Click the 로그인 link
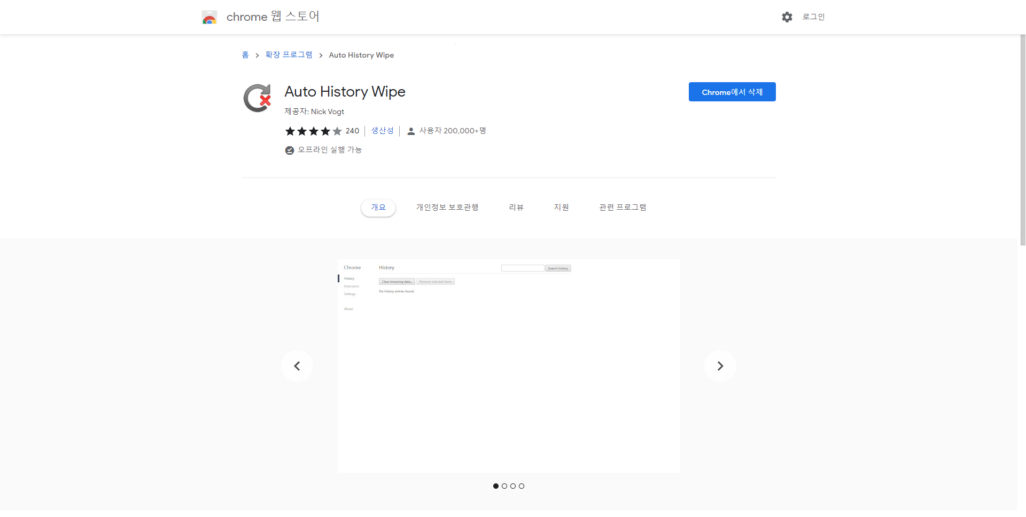Image resolution: width=1026 pixels, height=517 pixels. [x=814, y=17]
